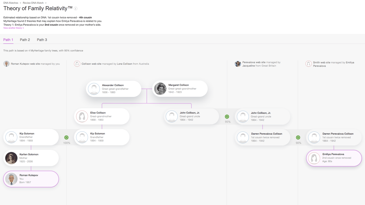Click the Collison web site avatar icon

click(x=77, y=64)
